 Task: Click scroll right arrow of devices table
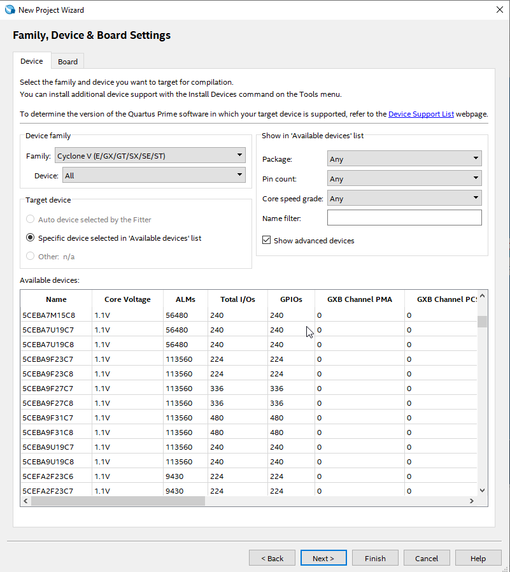coord(472,501)
